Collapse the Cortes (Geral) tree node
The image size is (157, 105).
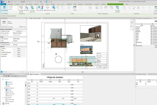click(3, 98)
